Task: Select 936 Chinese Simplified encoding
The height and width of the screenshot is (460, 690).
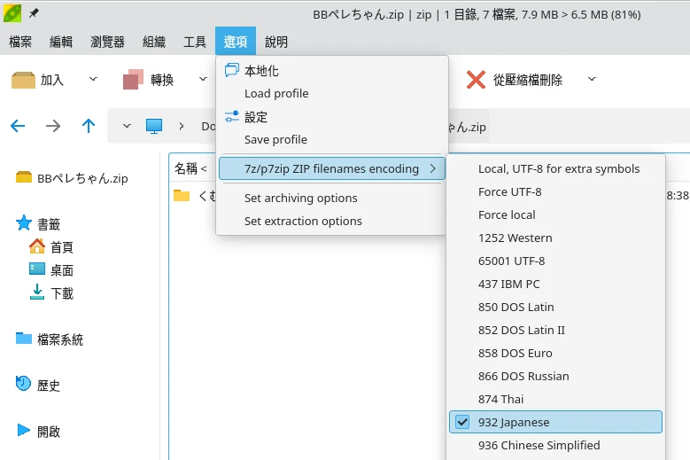Action: click(539, 445)
